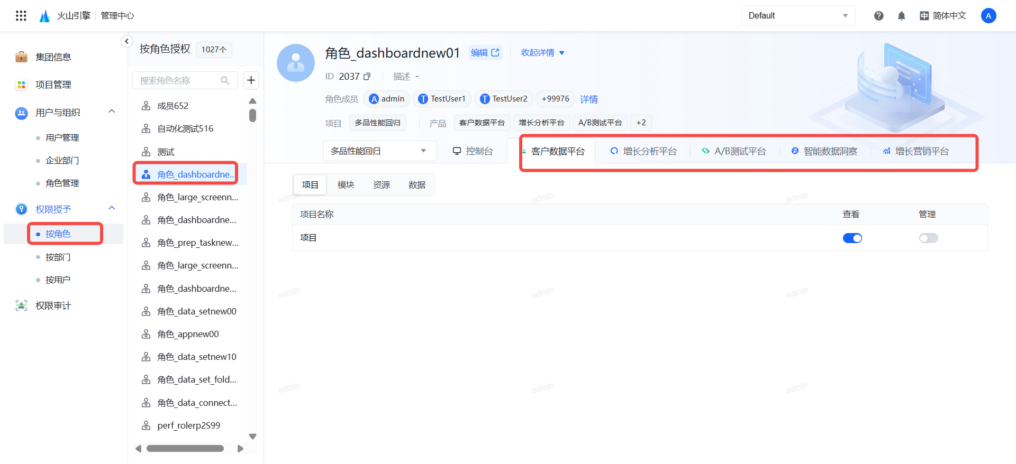Open the app launcher grid icon
The height and width of the screenshot is (464, 1016).
[x=21, y=16]
